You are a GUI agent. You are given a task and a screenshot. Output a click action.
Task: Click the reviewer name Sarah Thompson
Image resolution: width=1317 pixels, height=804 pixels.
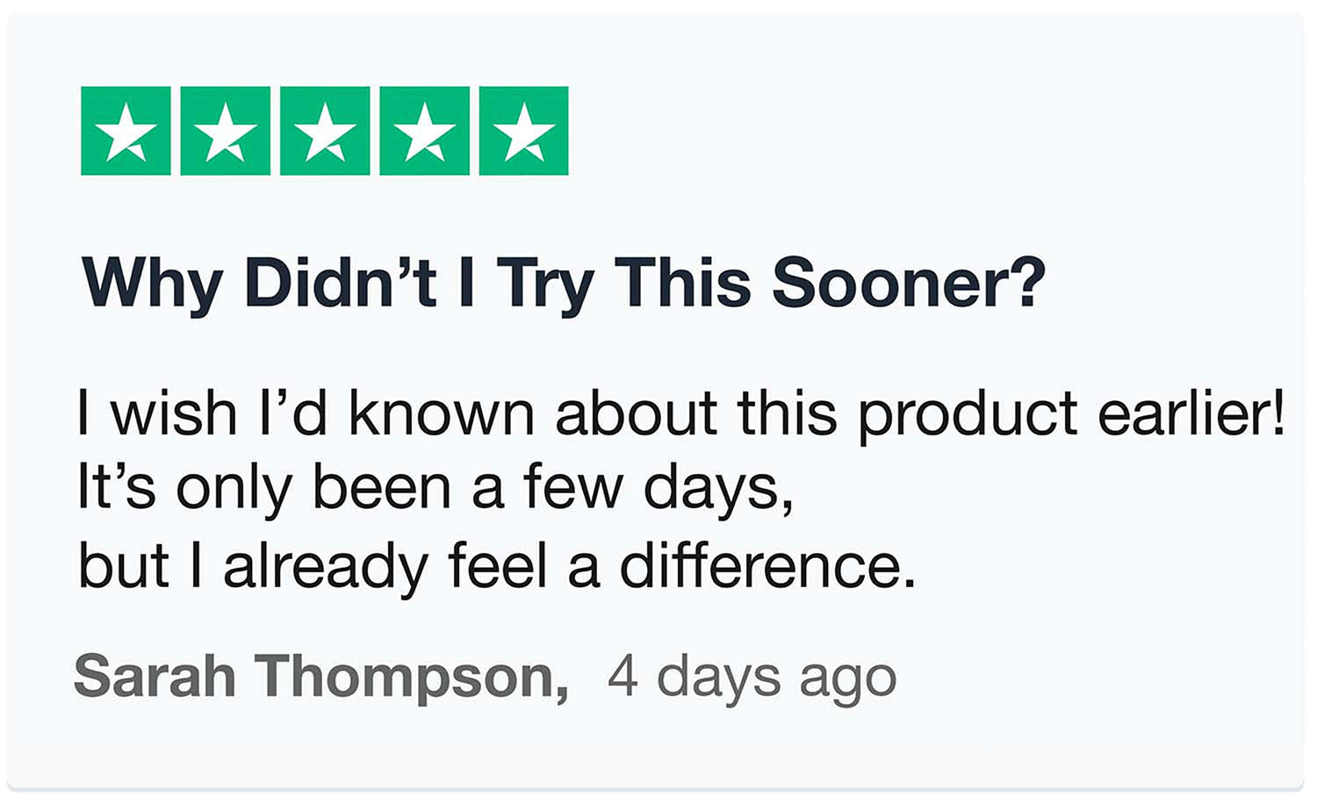point(320,678)
